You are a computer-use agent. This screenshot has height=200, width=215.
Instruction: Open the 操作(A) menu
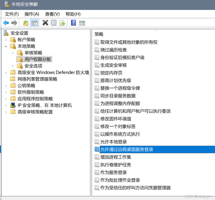tap(32, 14)
